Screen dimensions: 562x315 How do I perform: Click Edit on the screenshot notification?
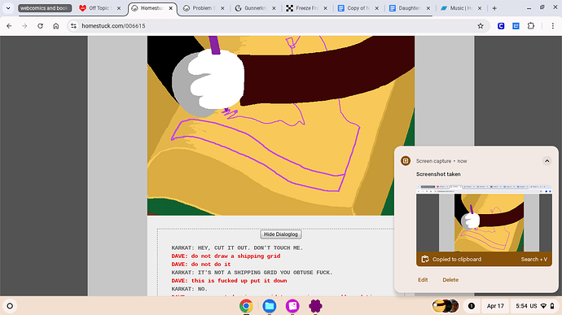click(x=423, y=280)
